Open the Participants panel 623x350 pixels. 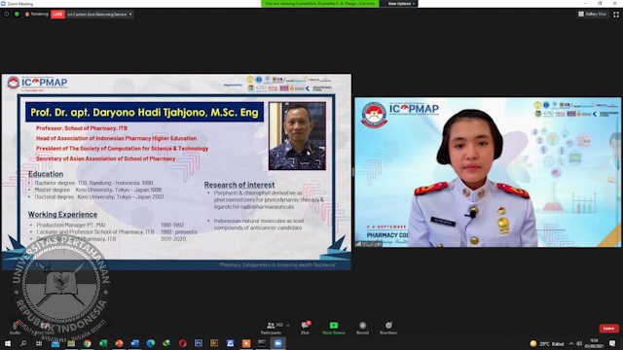point(272,328)
